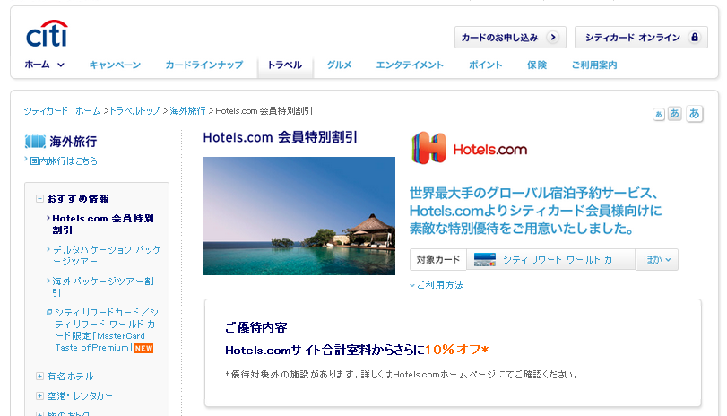Image resolution: width=727 pixels, height=416 pixels.
Task: Expand the ご利用方法 section
Action: pos(437,285)
